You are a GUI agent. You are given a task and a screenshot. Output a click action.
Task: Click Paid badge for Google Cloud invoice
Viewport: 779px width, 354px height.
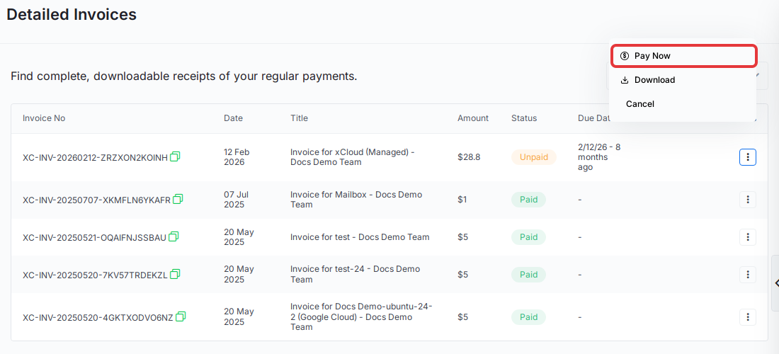click(528, 316)
